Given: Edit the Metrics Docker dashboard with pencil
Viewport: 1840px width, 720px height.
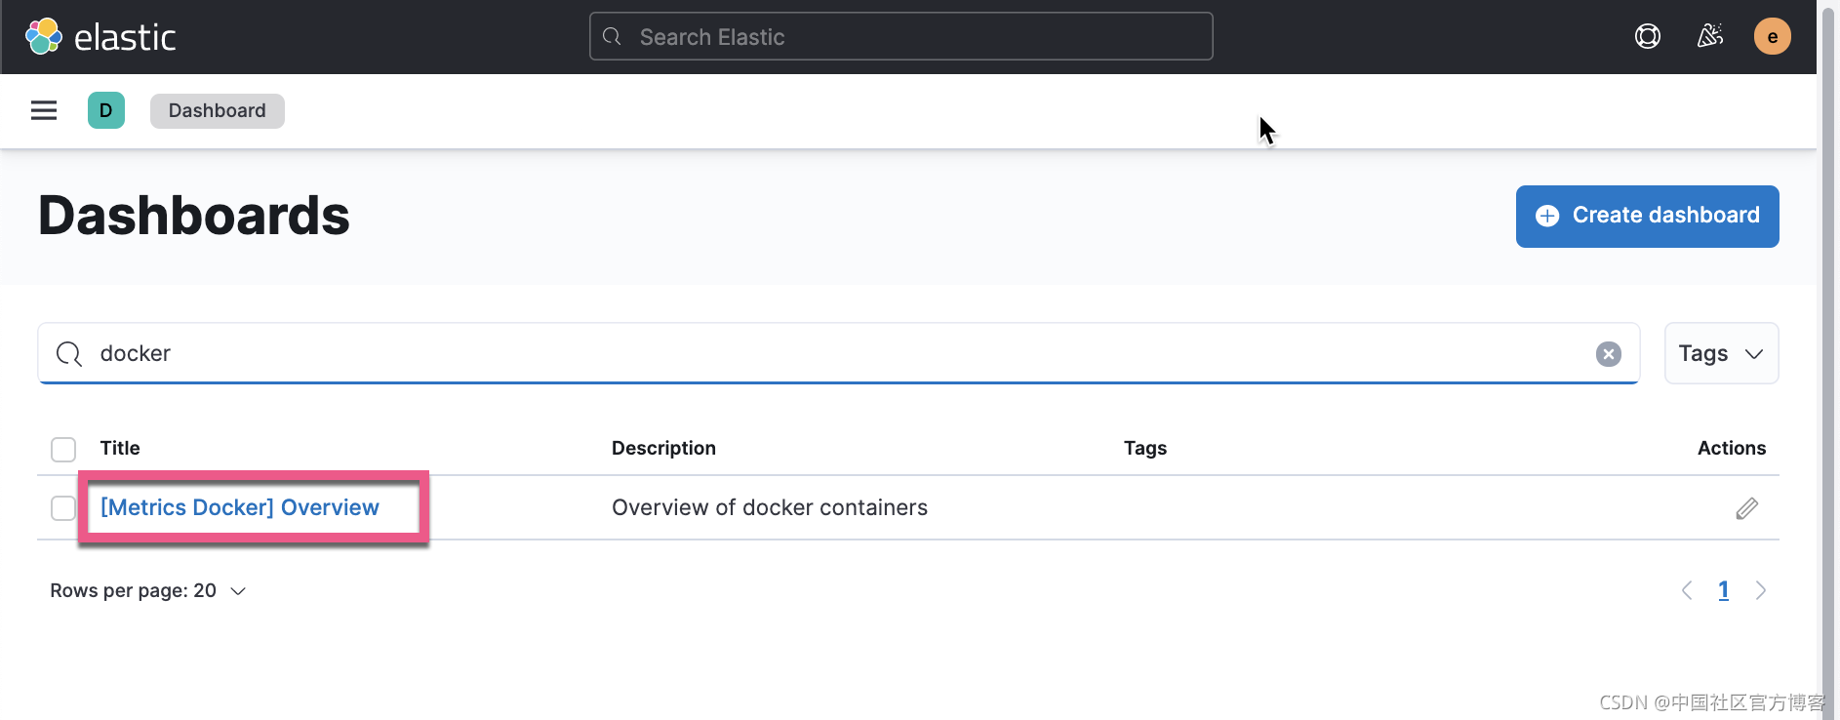Looking at the screenshot, I should (x=1747, y=508).
